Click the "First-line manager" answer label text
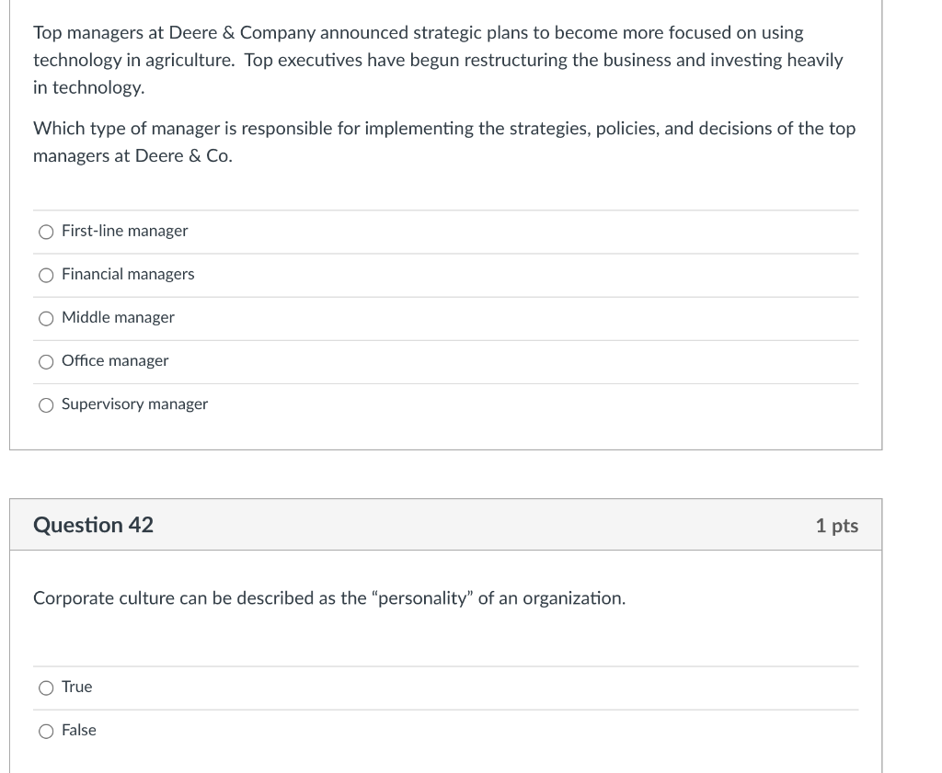The height and width of the screenshot is (773, 942). tap(124, 232)
